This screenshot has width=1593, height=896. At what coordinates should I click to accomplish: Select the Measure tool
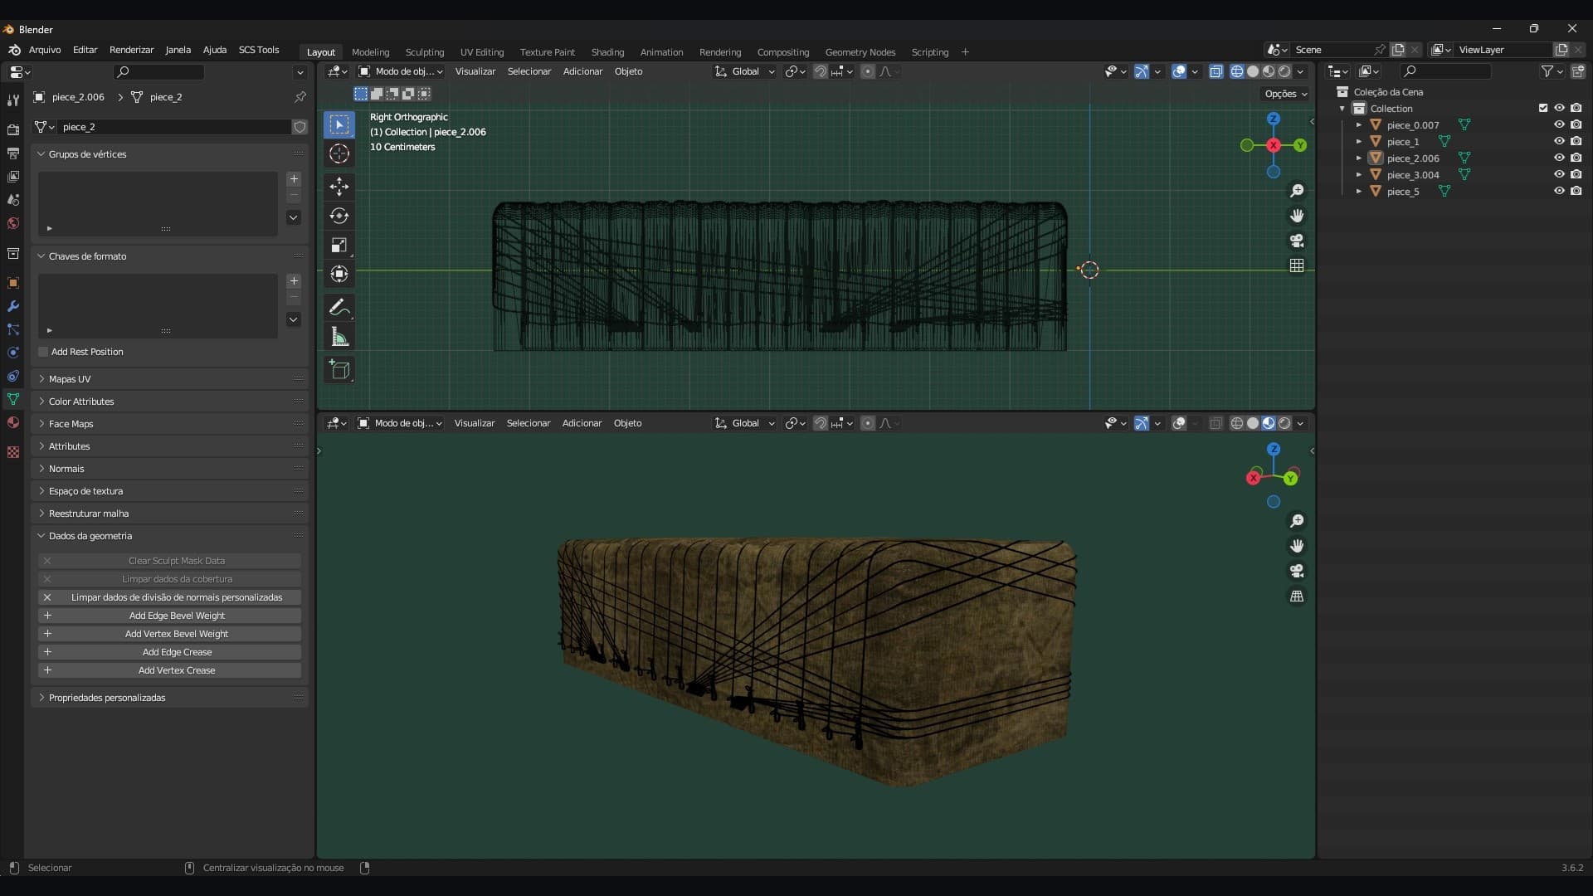(x=339, y=337)
